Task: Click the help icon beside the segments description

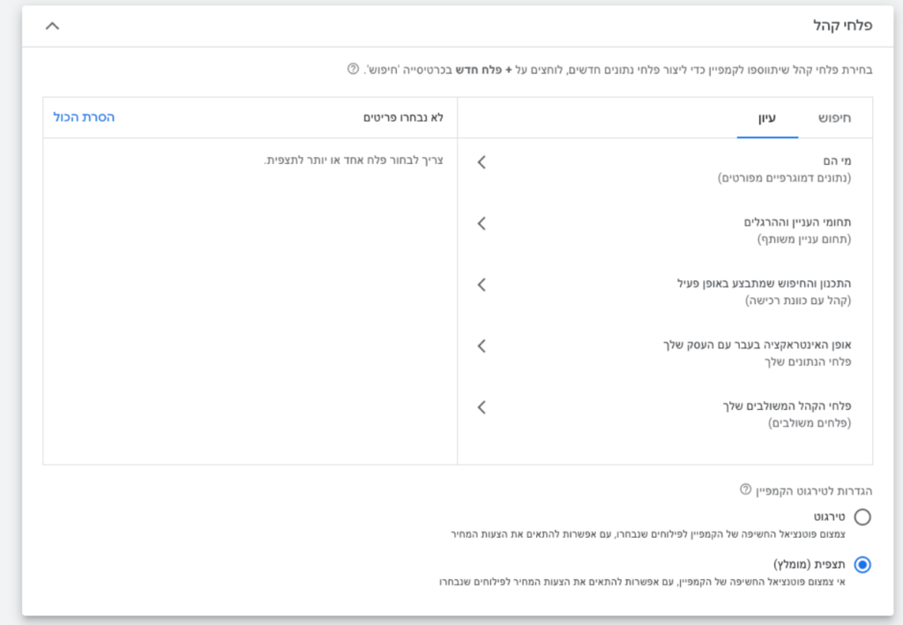Action: coord(353,69)
